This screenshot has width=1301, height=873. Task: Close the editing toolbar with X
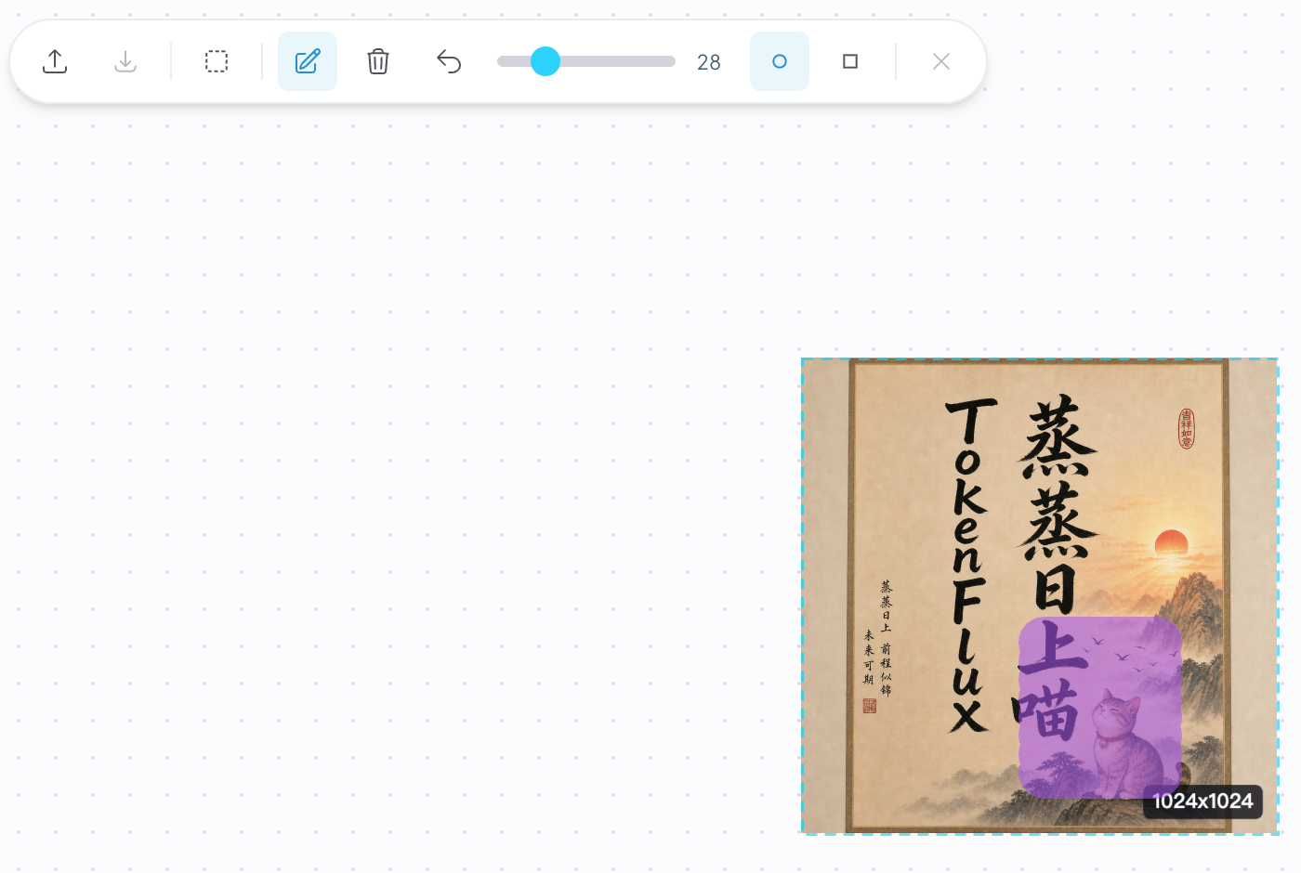click(941, 61)
